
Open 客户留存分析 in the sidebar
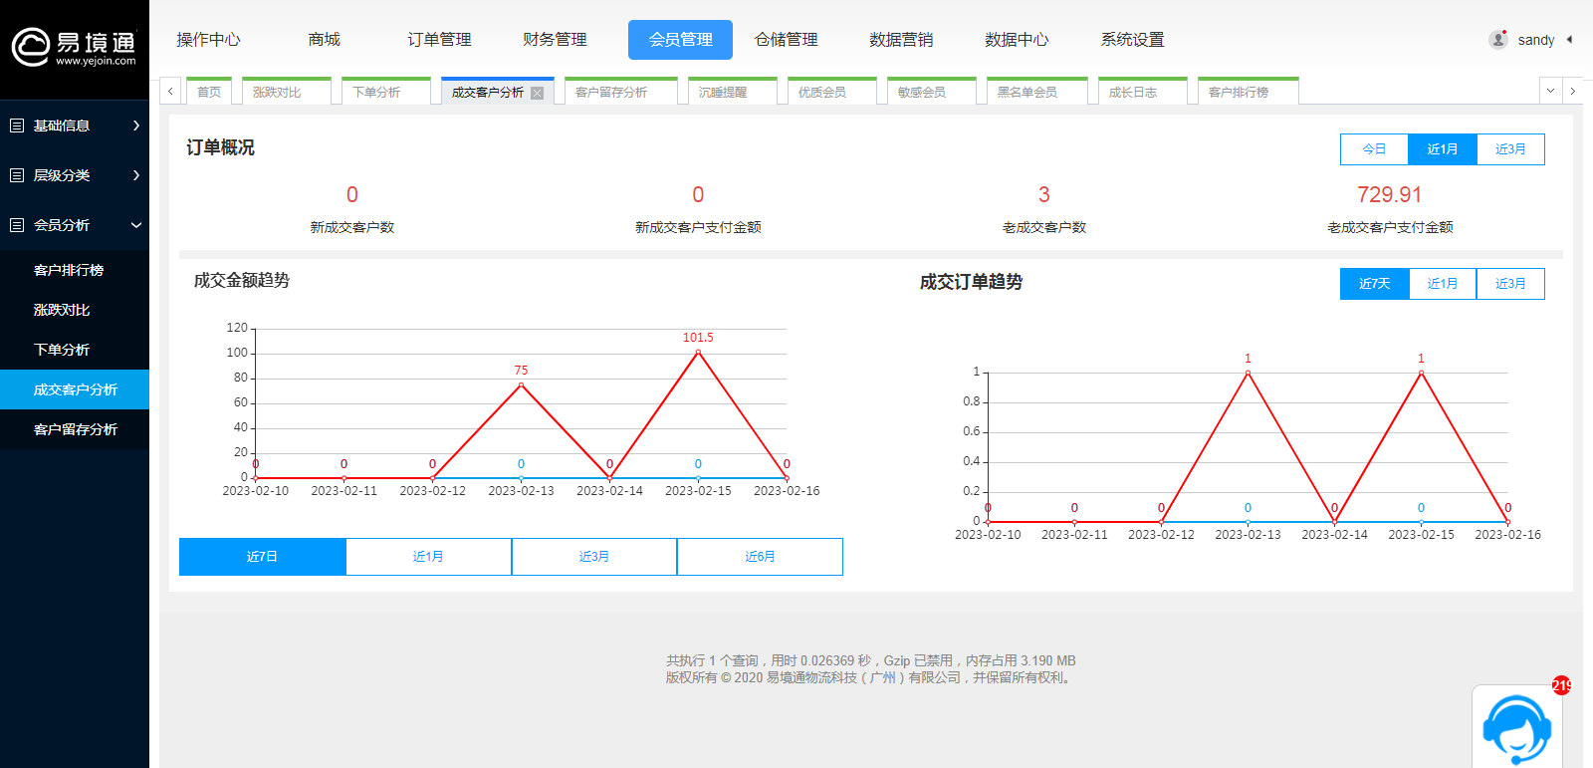pos(75,429)
